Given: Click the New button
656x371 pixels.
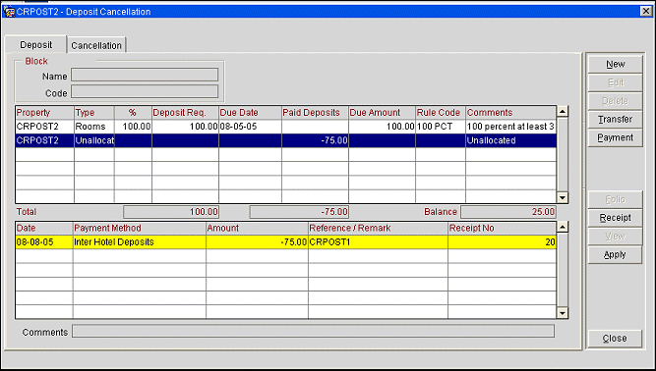Looking at the screenshot, I should pyautogui.click(x=615, y=64).
